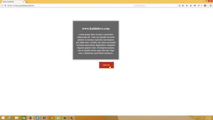Viewport: 213px width, 120px height.
Task: Switch to Firefox in the taskbar
Action: pos(30,118)
